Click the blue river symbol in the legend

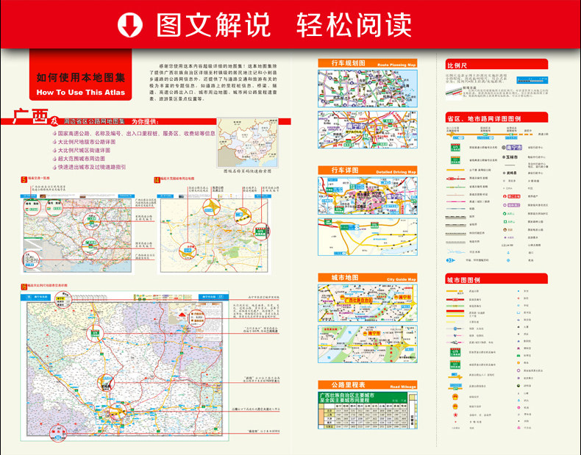tap(455, 251)
